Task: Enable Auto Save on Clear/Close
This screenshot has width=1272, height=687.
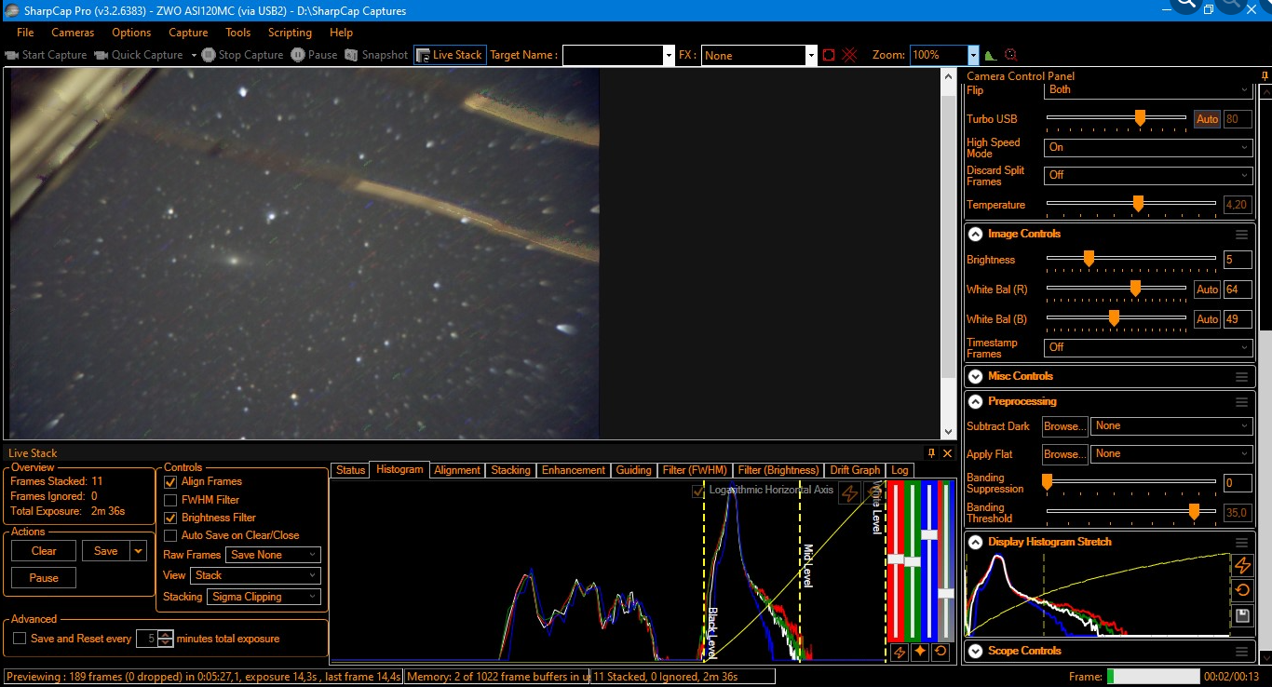Action: (x=170, y=535)
